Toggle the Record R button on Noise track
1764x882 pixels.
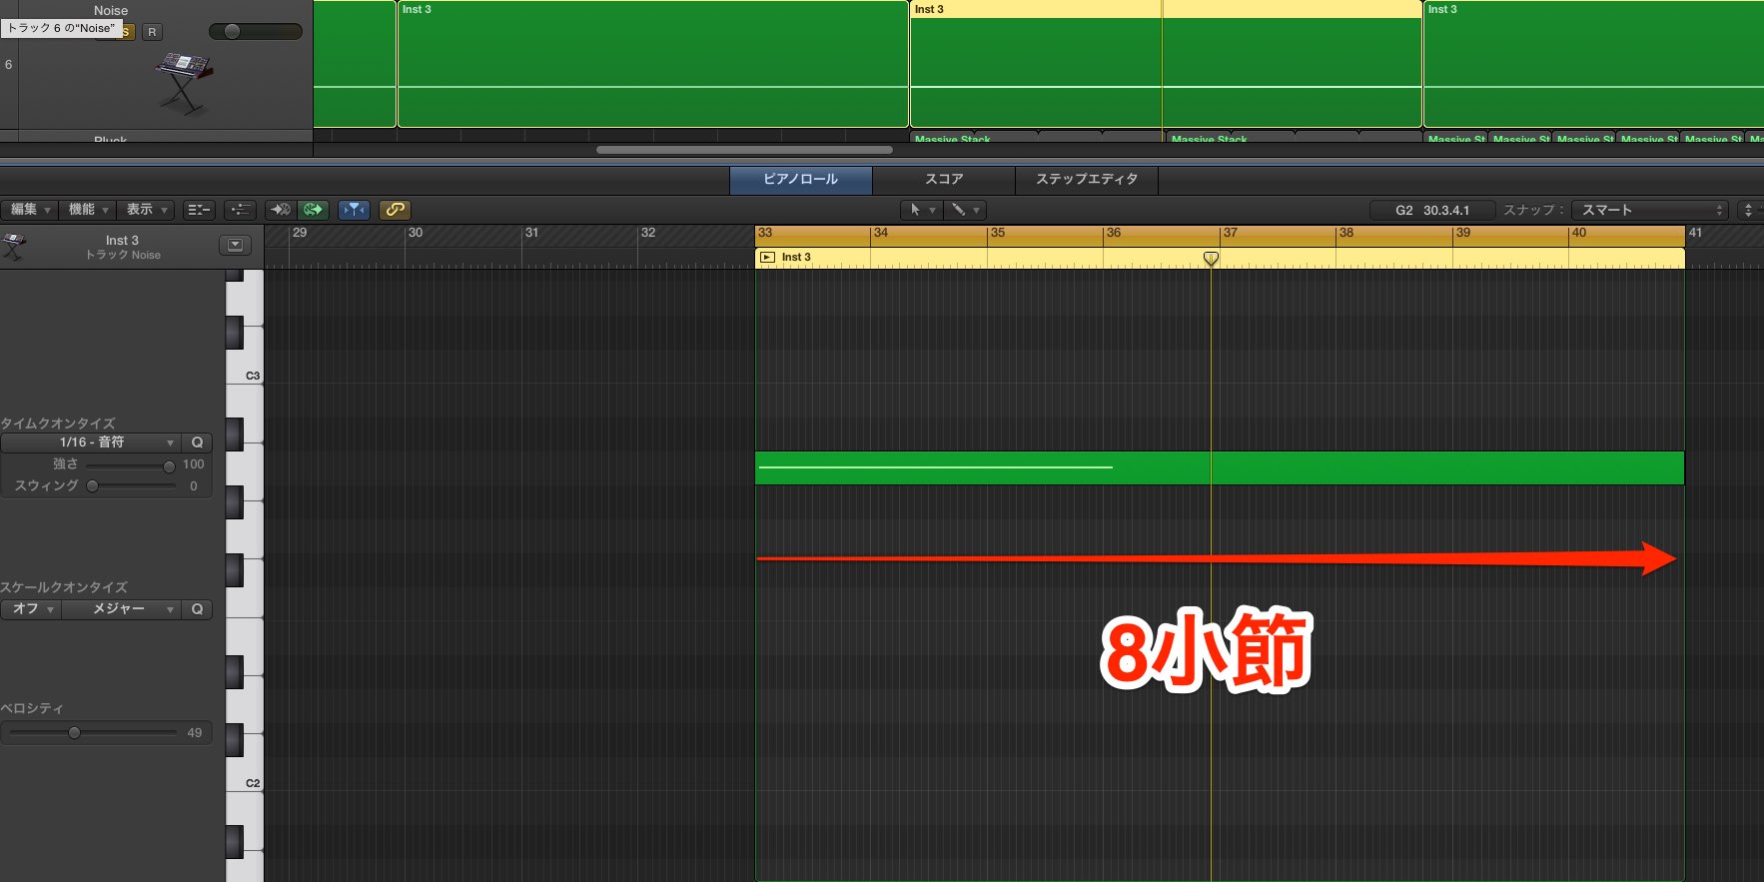pos(152,32)
